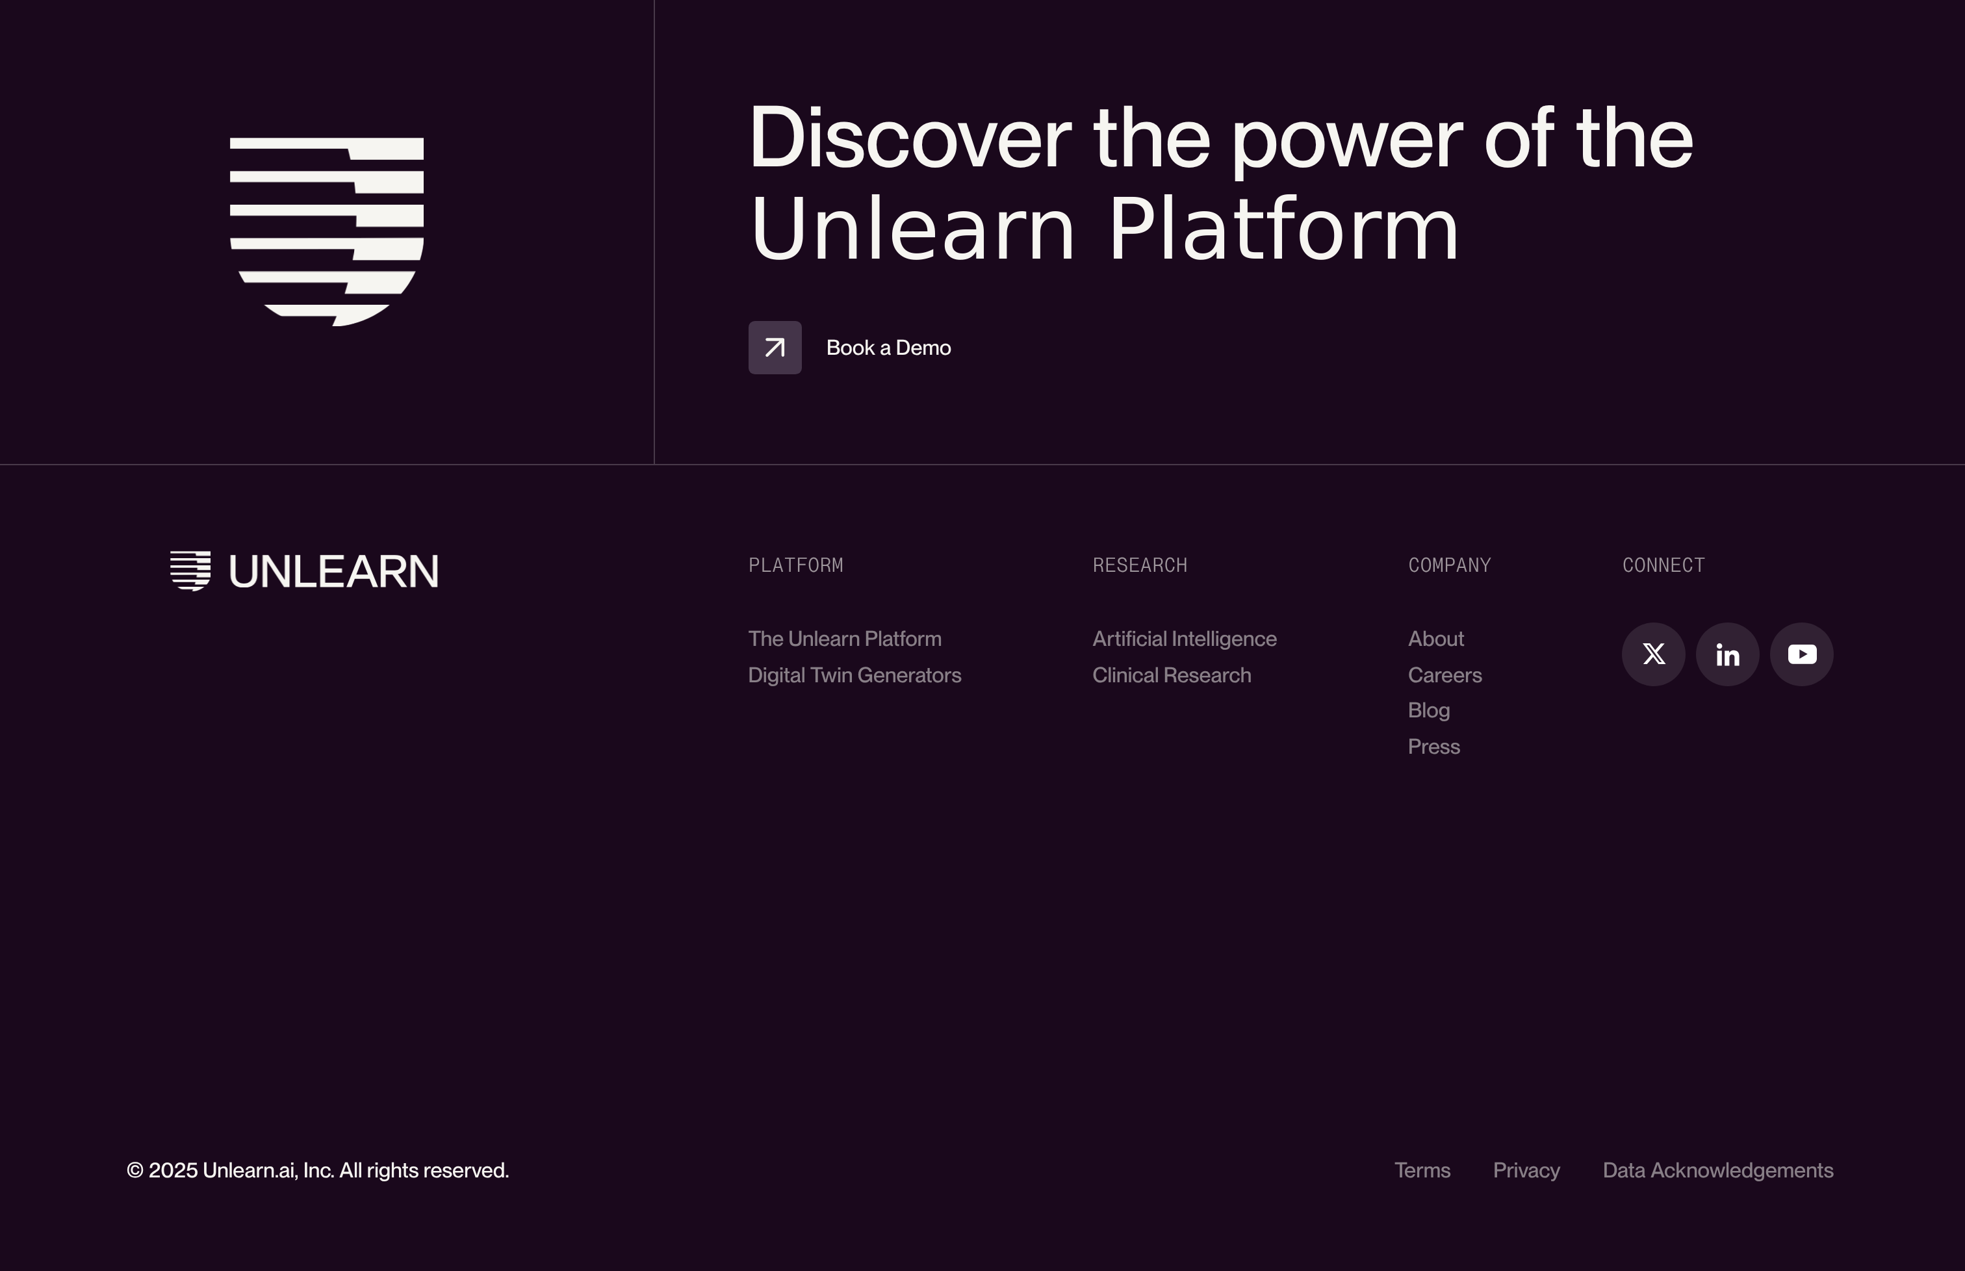The image size is (1965, 1271).
Task: Click the copyright text "© 2025 Unlearn.ai, Inc."
Action: tap(230, 1170)
